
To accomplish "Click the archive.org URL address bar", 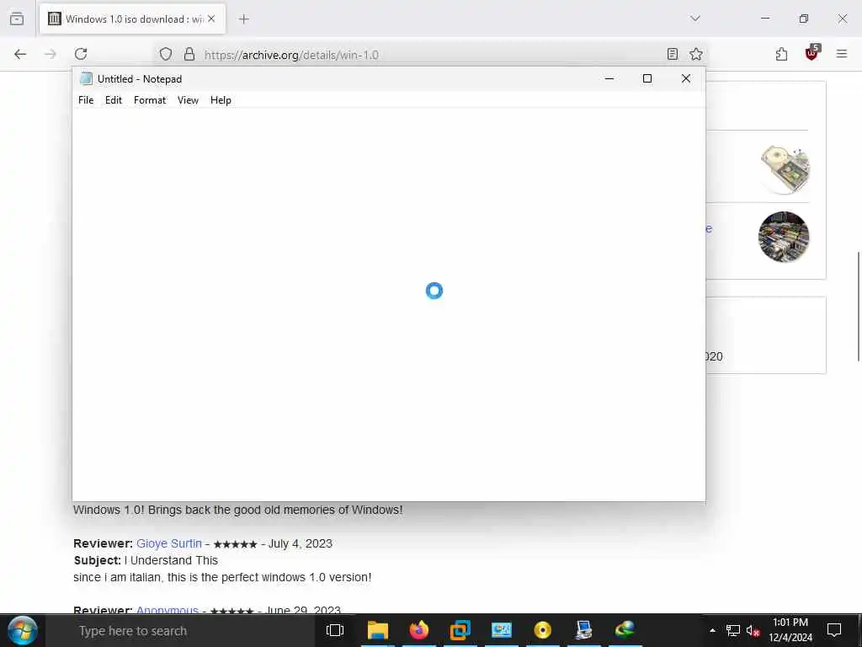I will [x=428, y=55].
